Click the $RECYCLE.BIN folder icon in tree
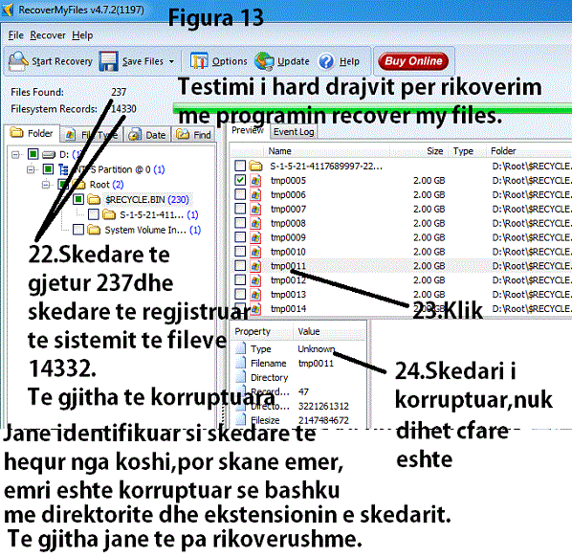Image resolution: width=572 pixels, height=557 pixels. (x=94, y=199)
